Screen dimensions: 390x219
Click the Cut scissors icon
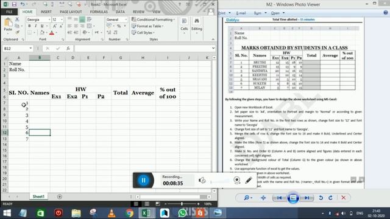(17, 19)
